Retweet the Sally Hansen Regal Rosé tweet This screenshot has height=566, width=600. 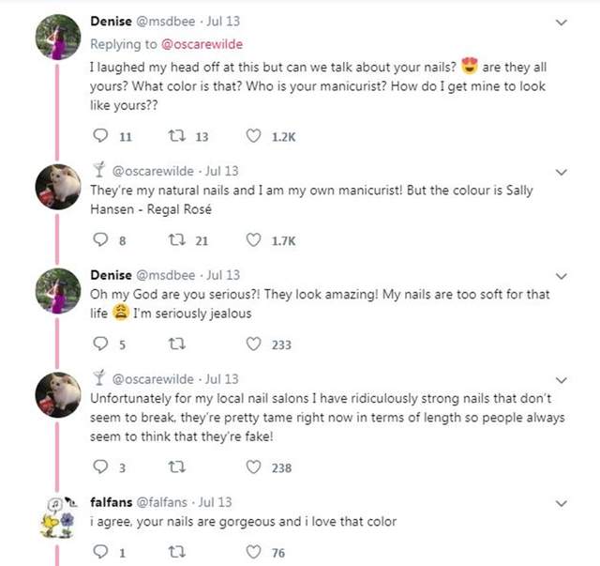[176, 241]
